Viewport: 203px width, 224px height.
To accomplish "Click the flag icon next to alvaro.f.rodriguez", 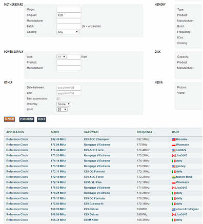I will (174, 209).
